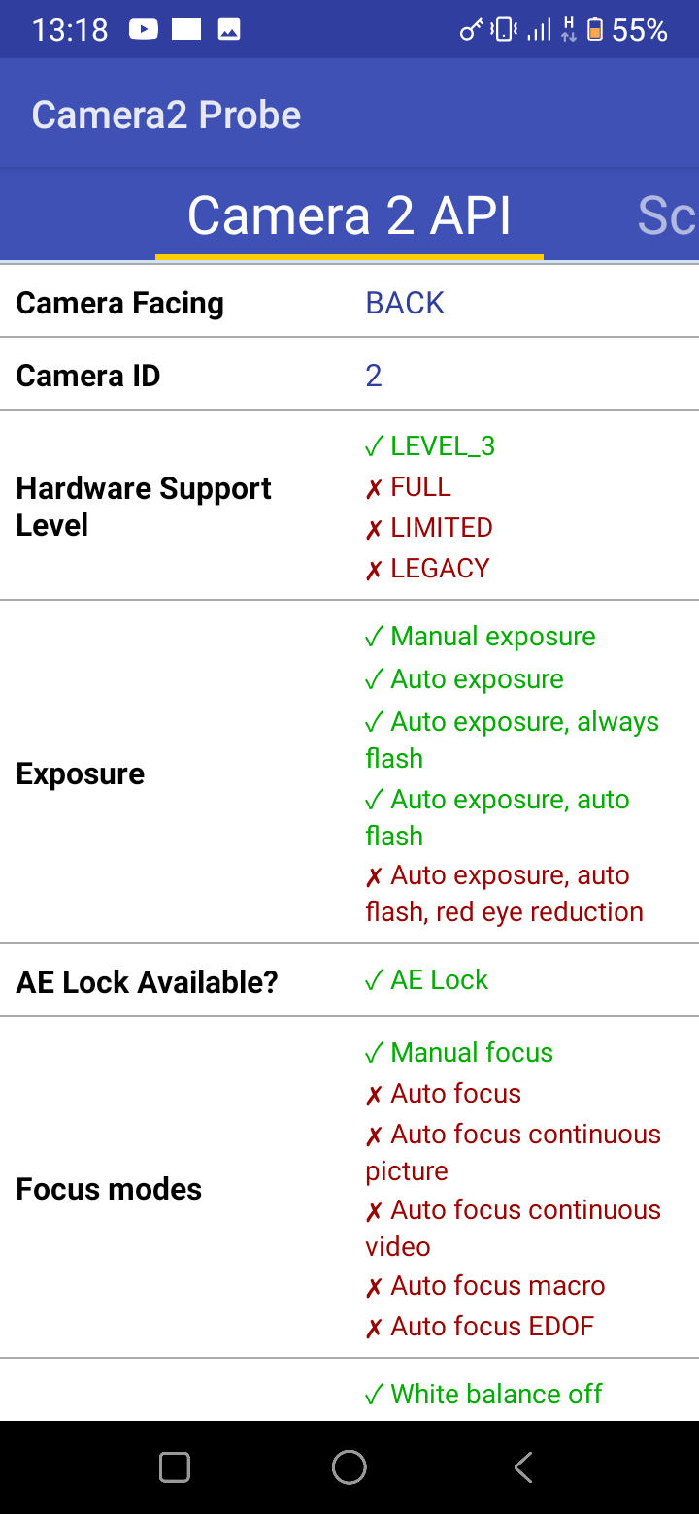Tap the White balance off item

point(483,1395)
